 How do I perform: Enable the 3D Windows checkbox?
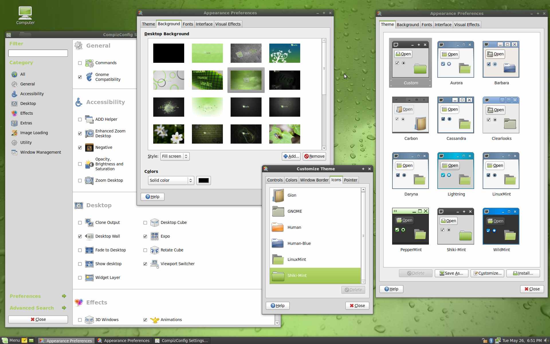[x=80, y=320]
